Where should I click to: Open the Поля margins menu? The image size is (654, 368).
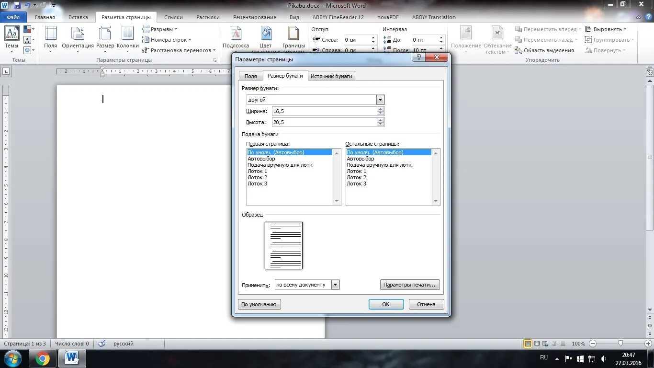pos(50,40)
